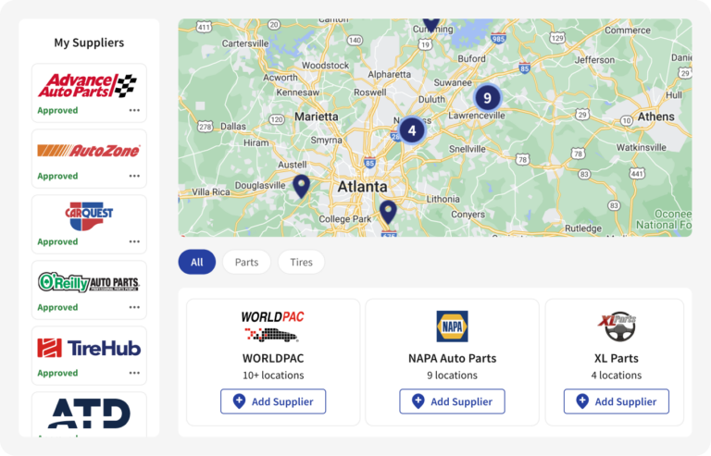This screenshot has height=456, width=711.
Task: Open the AutoZone three-dot menu
Action: click(134, 176)
